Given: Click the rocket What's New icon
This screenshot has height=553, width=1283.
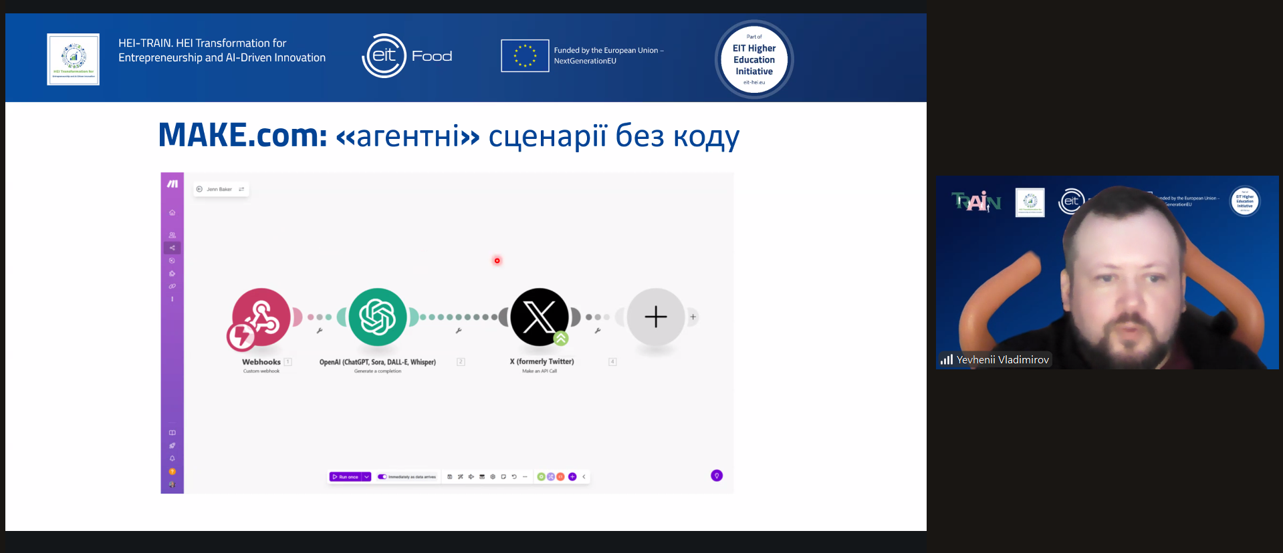Looking at the screenshot, I should click(x=172, y=445).
